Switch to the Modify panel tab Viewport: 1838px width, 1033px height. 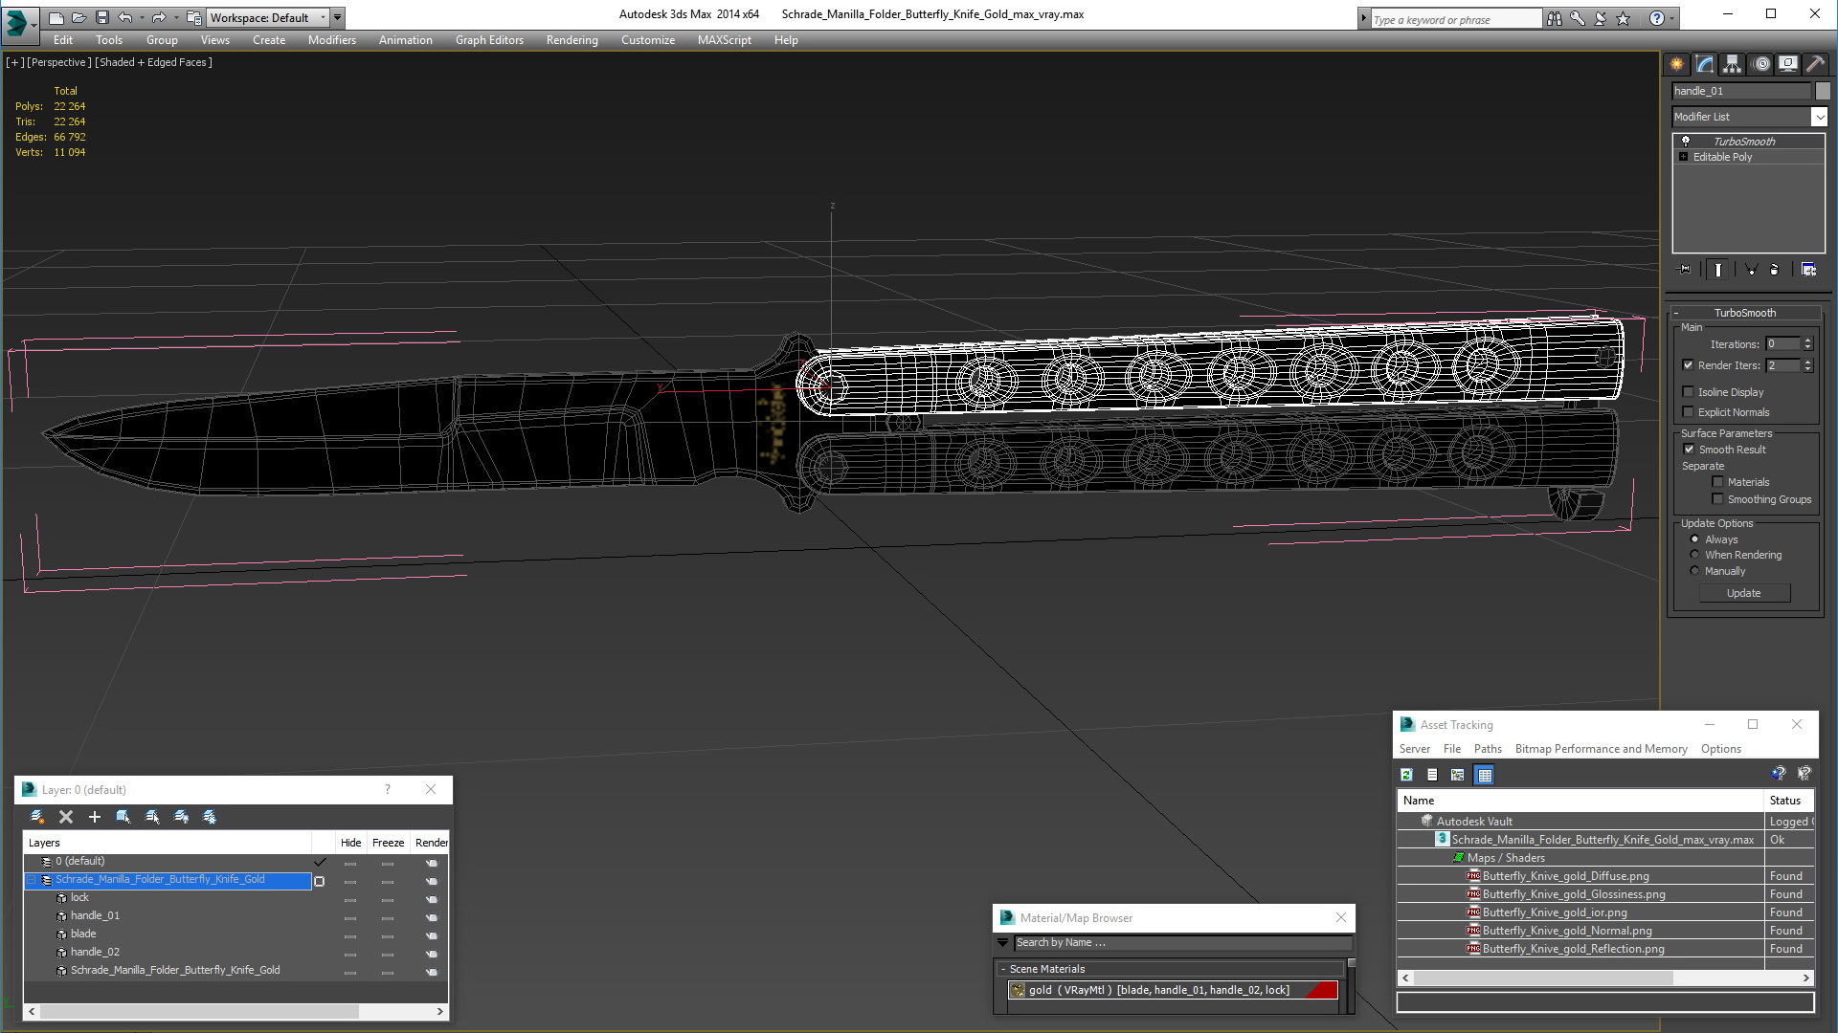coord(1705,64)
